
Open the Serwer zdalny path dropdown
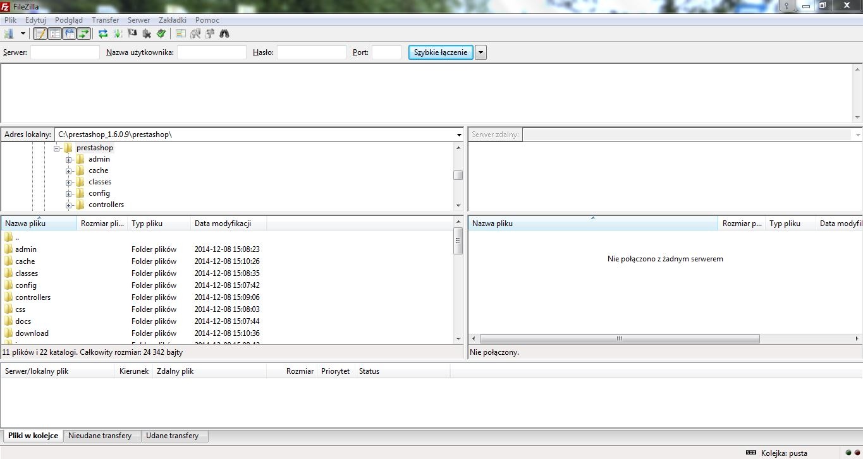(x=857, y=134)
